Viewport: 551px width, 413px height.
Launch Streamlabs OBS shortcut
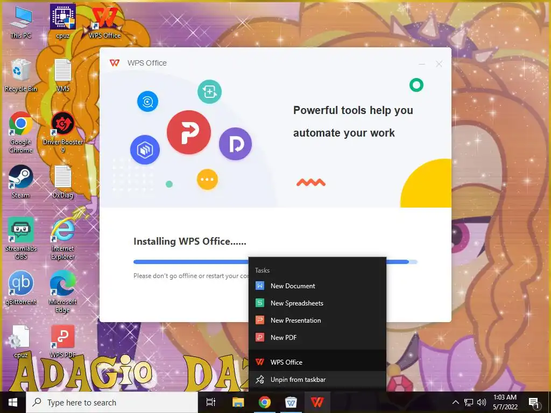tap(21, 238)
